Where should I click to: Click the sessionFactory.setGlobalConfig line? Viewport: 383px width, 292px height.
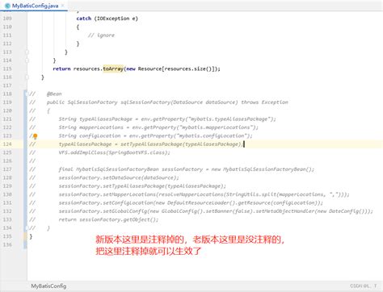click(216, 211)
